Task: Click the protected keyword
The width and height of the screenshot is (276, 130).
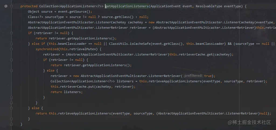Action: click(x=29, y=6)
